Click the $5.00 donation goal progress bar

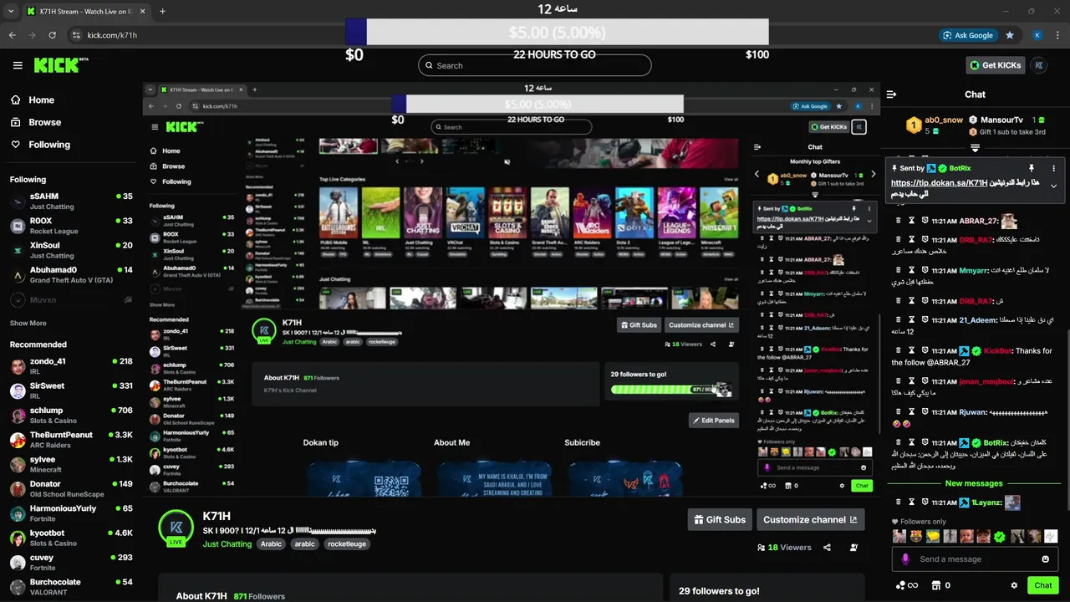point(557,32)
